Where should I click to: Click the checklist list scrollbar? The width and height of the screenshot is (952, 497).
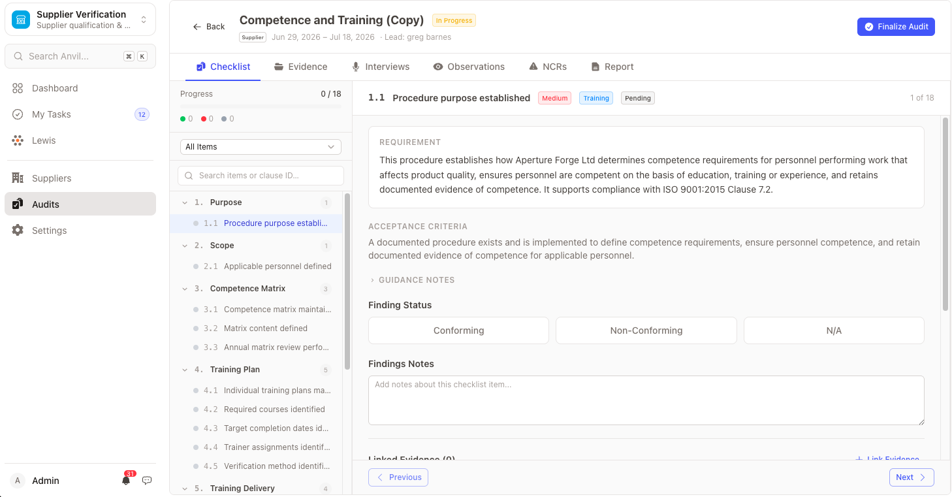point(347,281)
